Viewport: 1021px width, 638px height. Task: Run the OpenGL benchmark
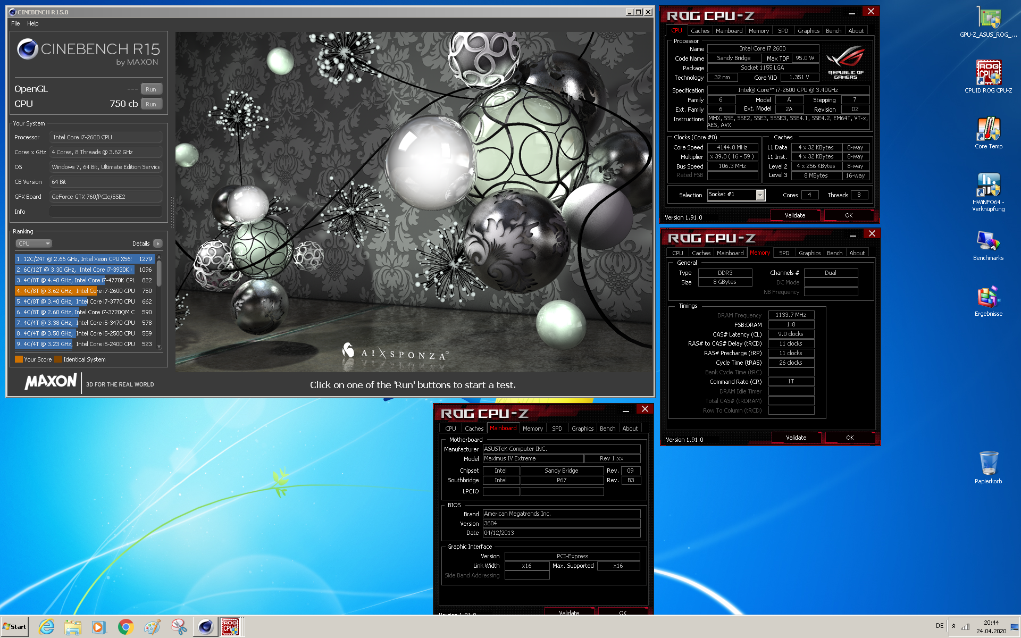[x=151, y=89]
